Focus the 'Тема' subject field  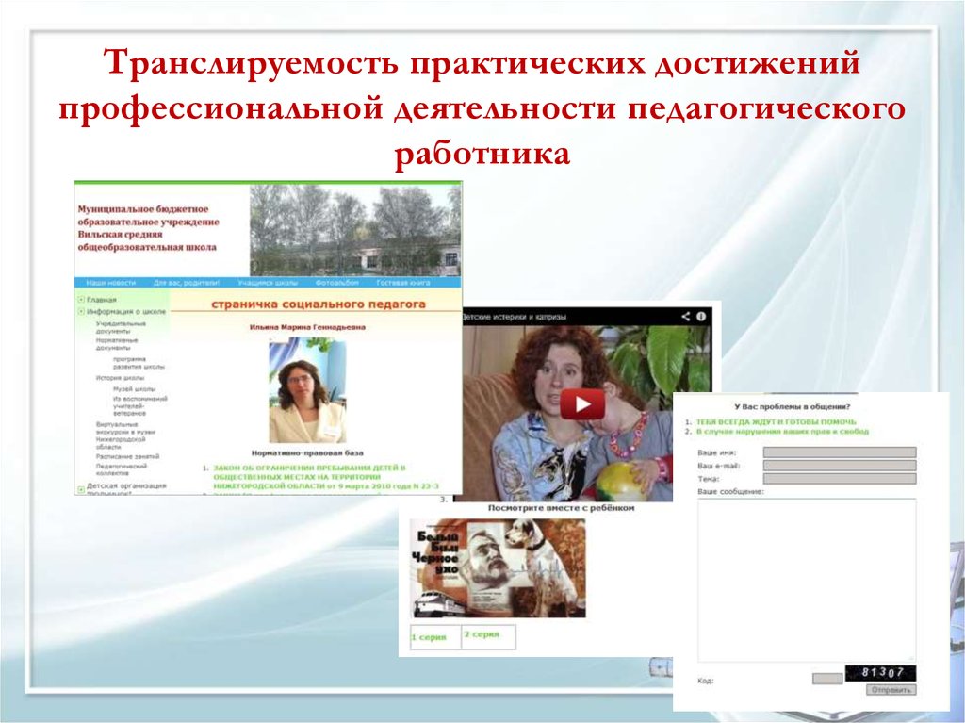[x=839, y=479]
